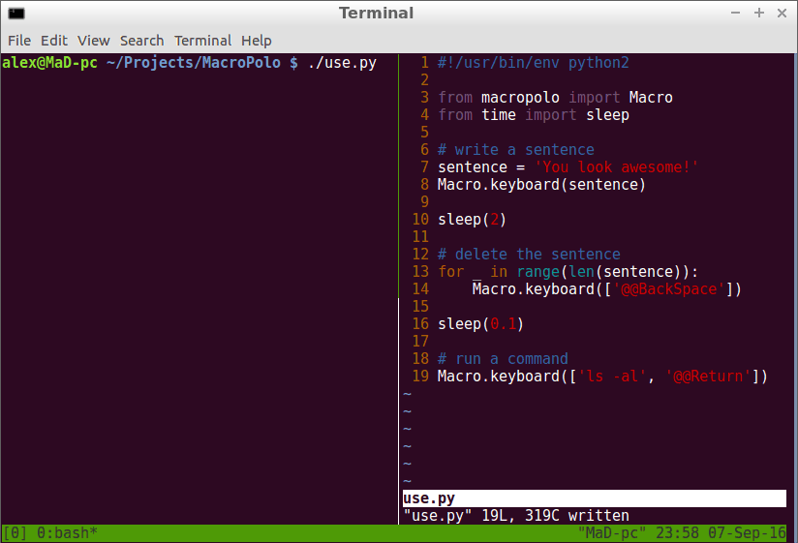This screenshot has width=798, height=543.
Task: Click the 23:58 clock in tmux bar
Action: click(677, 533)
